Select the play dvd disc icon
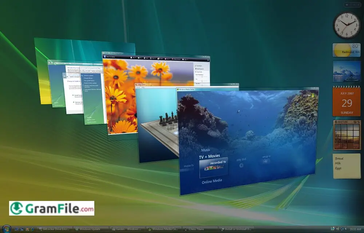 (x=241, y=165)
